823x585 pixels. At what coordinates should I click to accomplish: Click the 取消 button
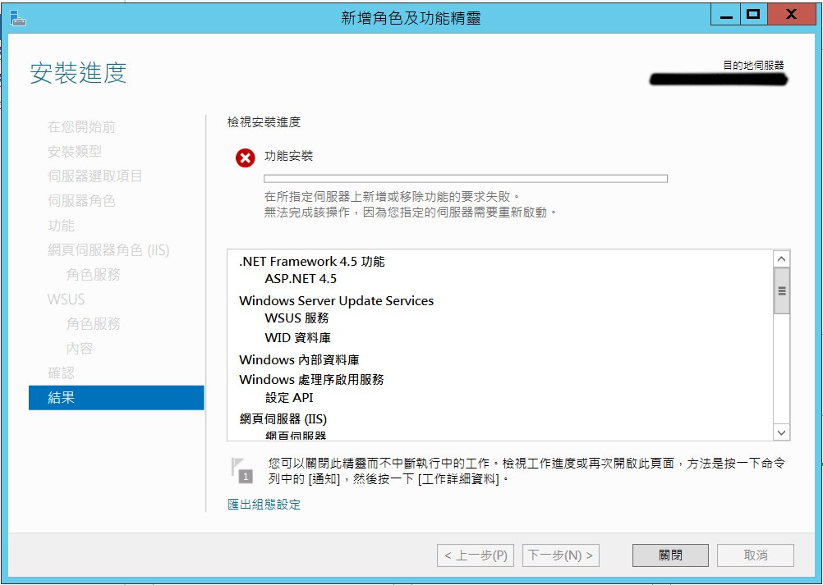pyautogui.click(x=756, y=555)
